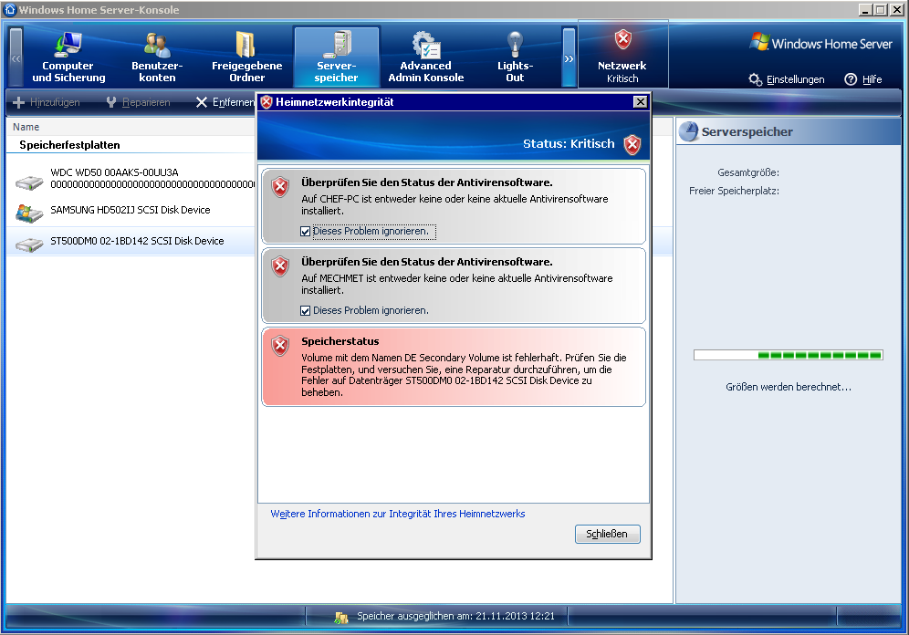909x635 pixels.
Task: Click the Serverspeicher pie chart icon
Action: tap(689, 131)
